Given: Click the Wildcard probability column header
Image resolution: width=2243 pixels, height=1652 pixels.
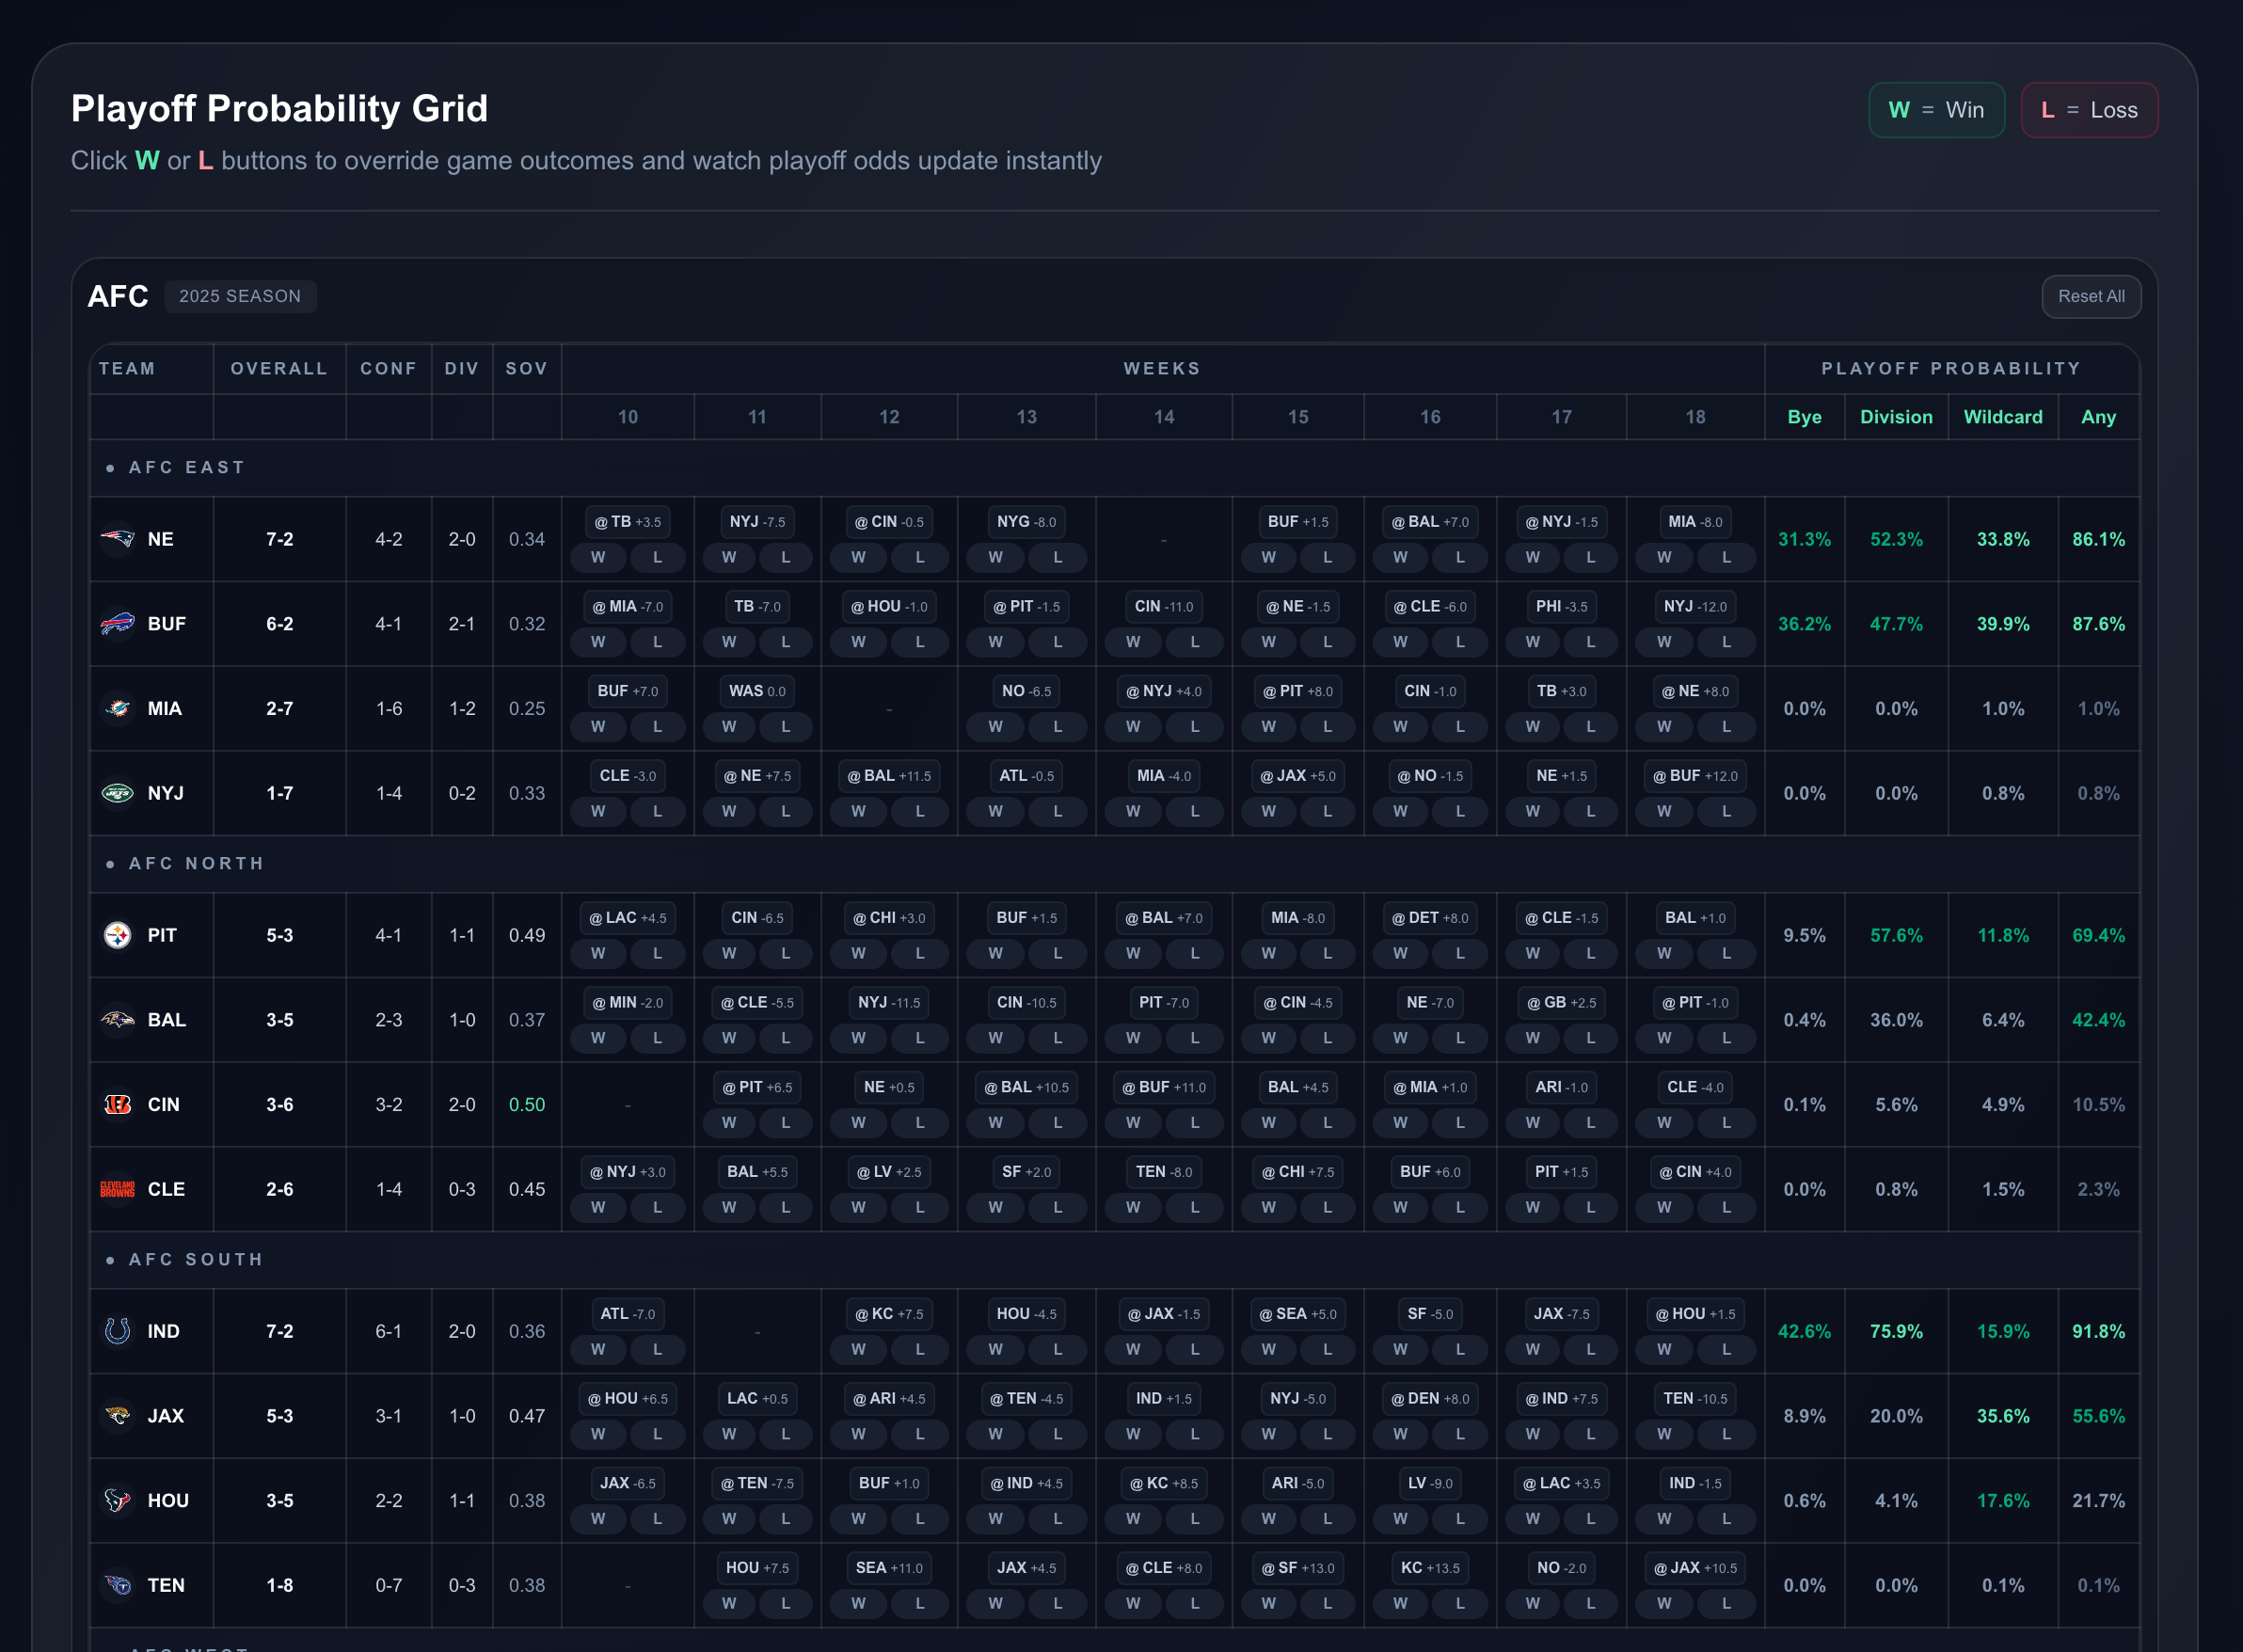Looking at the screenshot, I should pos(2002,417).
